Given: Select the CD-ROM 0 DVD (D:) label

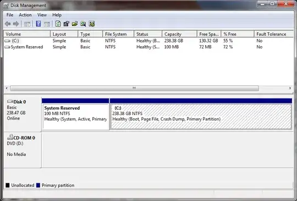Looking at the screenshot, I should [x=22, y=150].
